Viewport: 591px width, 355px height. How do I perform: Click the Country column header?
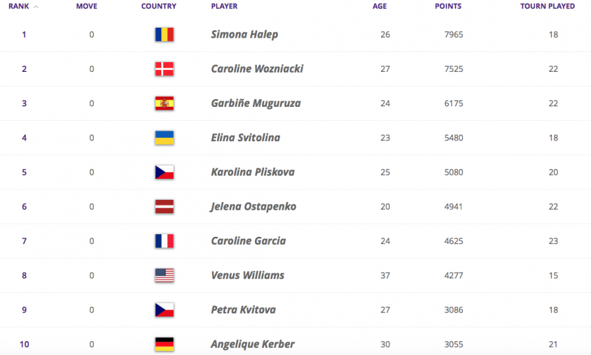pyautogui.click(x=158, y=7)
